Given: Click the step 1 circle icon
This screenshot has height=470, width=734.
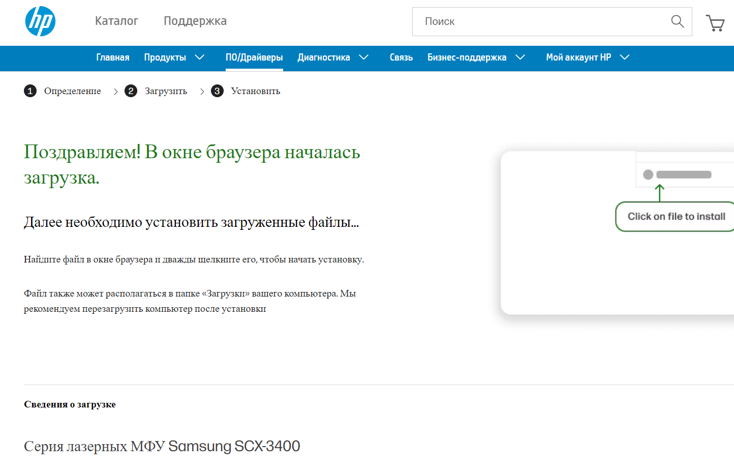Looking at the screenshot, I should (x=30, y=91).
